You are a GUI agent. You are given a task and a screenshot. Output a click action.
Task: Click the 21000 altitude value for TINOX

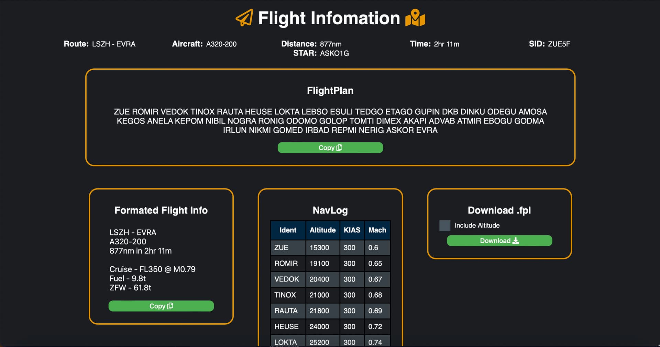click(x=319, y=295)
